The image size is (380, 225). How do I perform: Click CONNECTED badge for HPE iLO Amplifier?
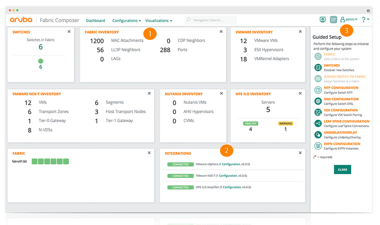pyautogui.click(x=181, y=187)
